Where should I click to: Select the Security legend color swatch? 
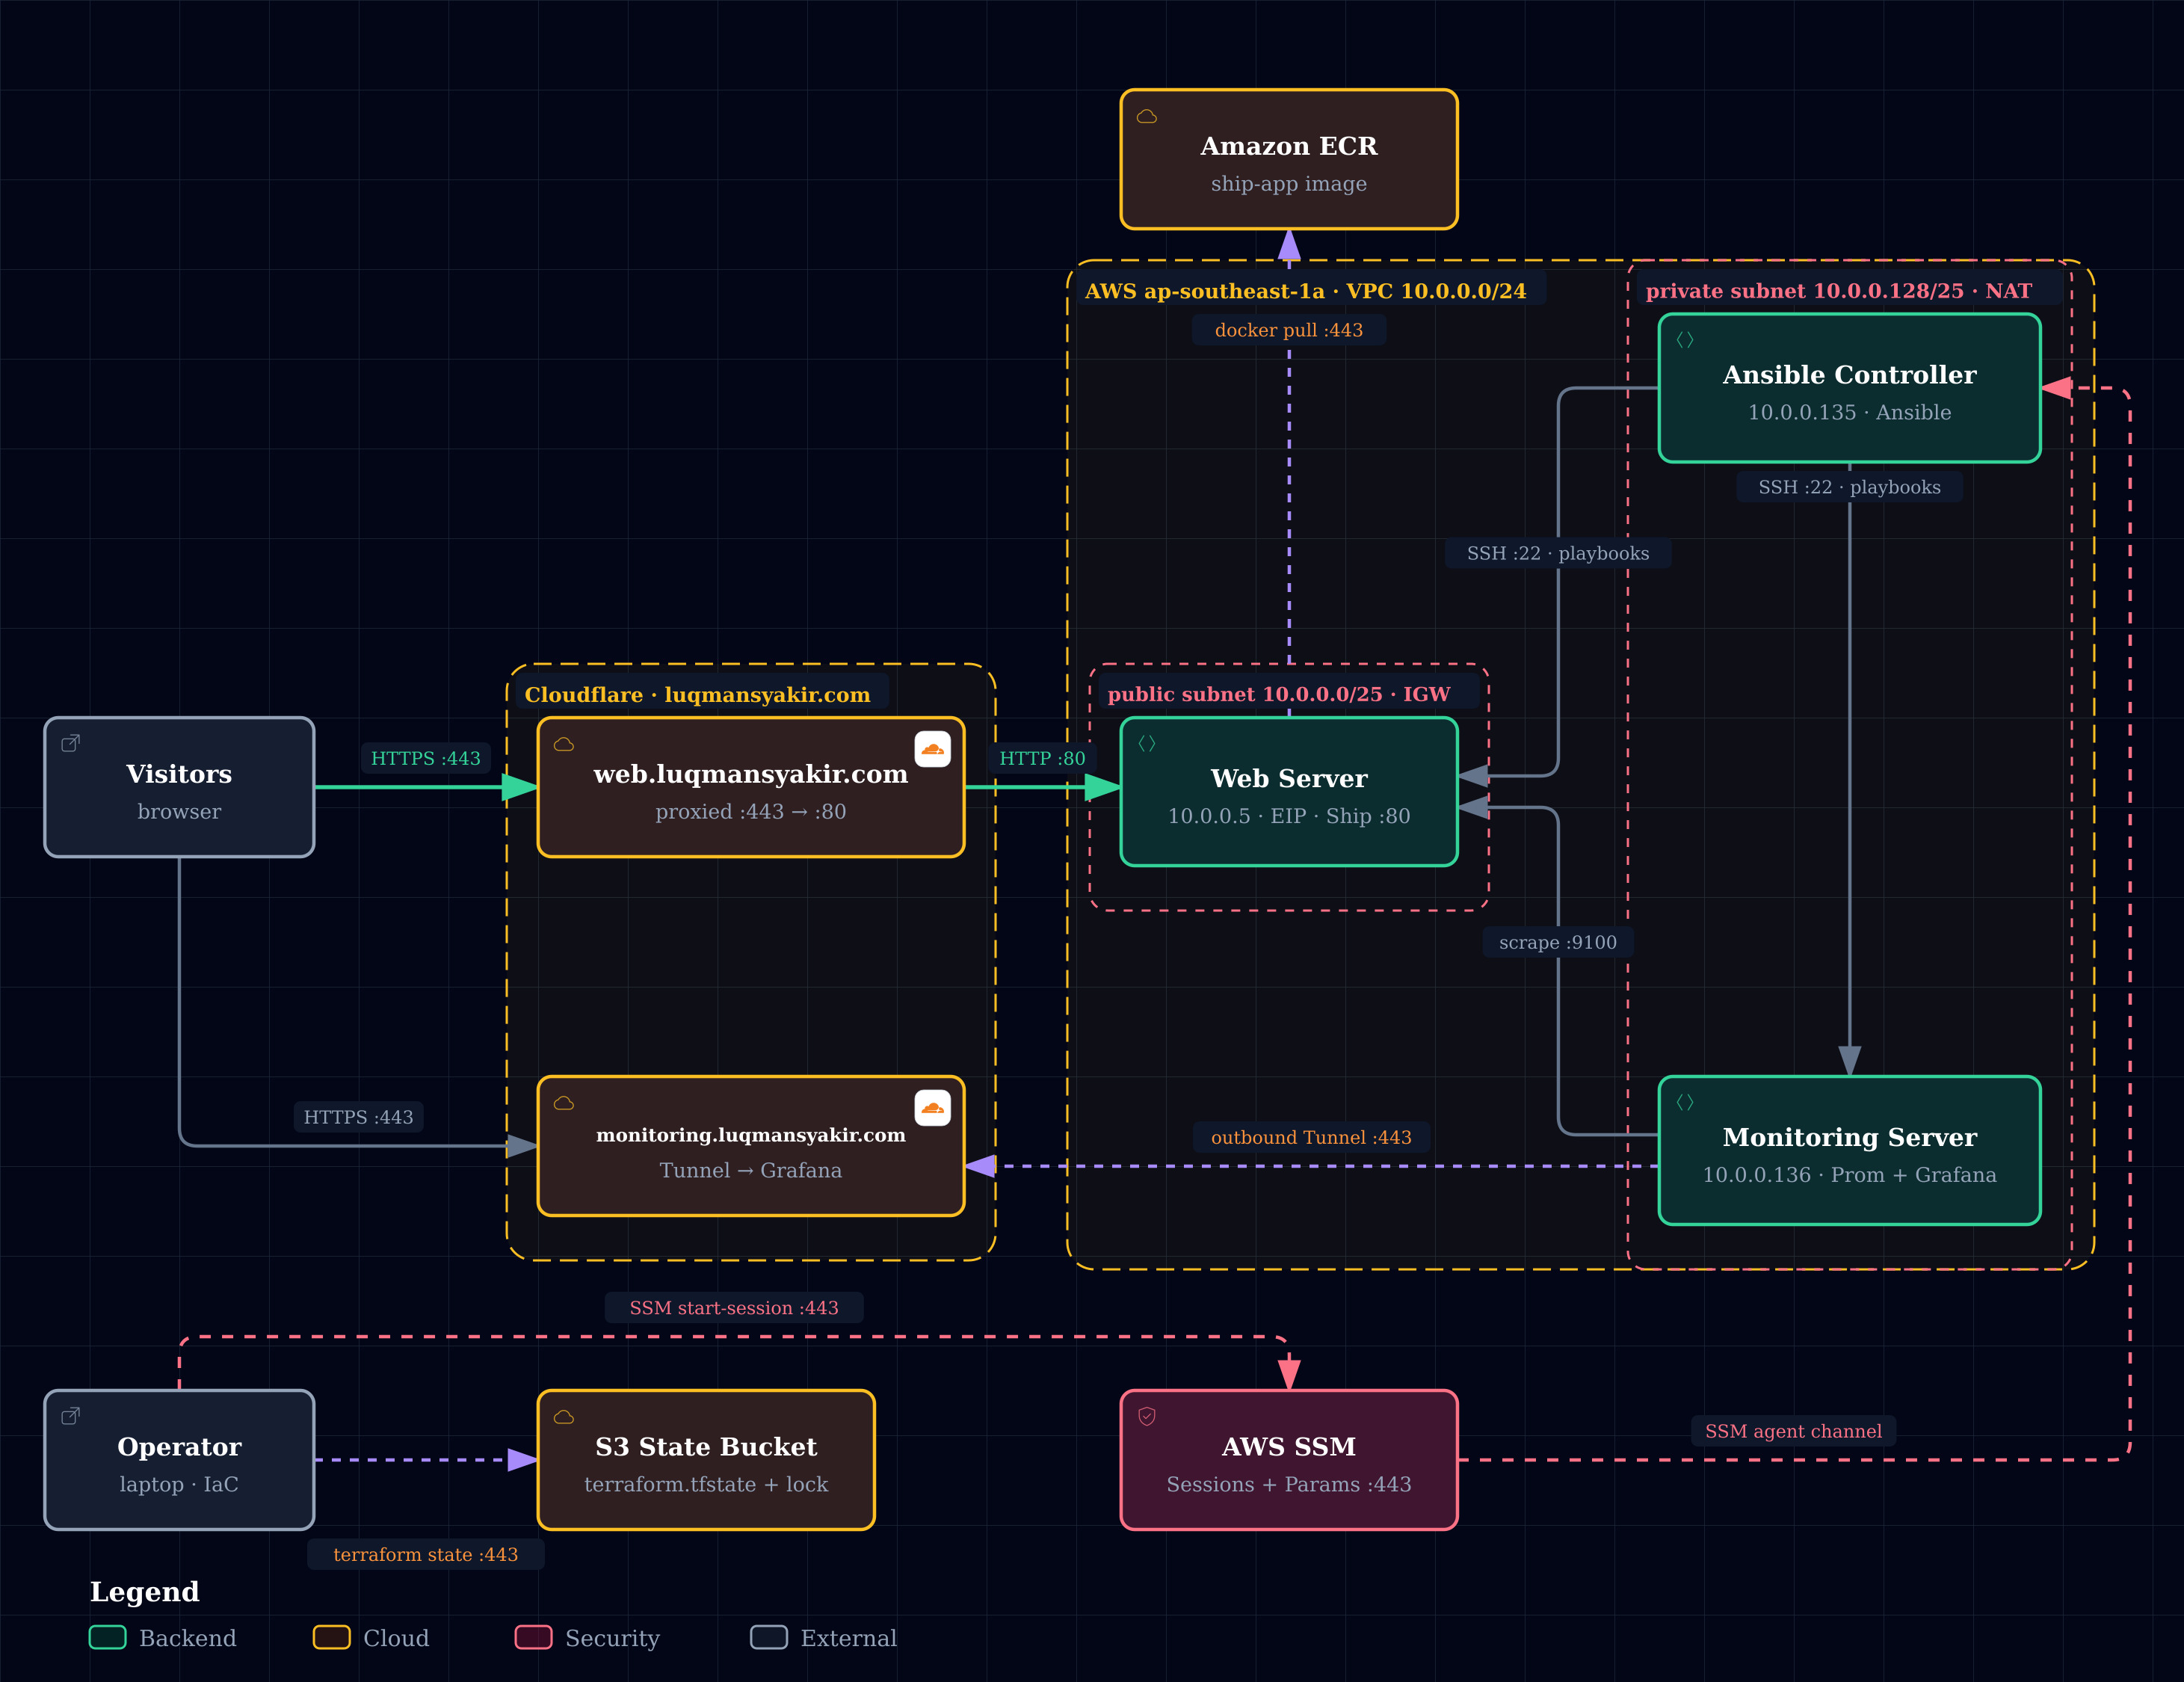coord(533,1637)
